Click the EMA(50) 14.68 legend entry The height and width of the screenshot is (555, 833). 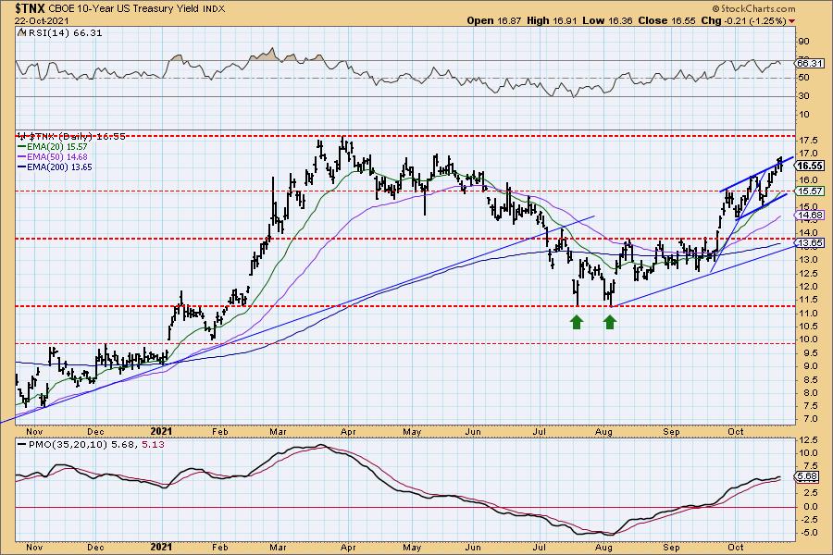(53, 156)
